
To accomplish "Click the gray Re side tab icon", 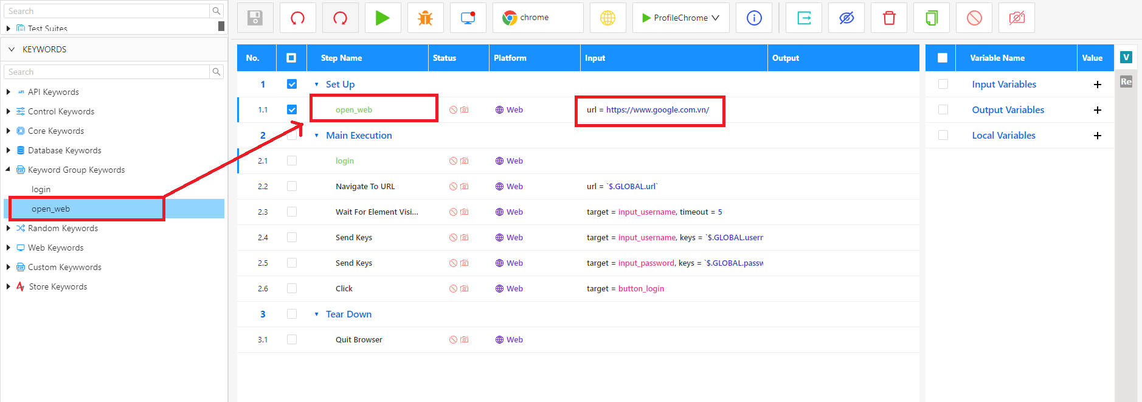I will tap(1126, 81).
